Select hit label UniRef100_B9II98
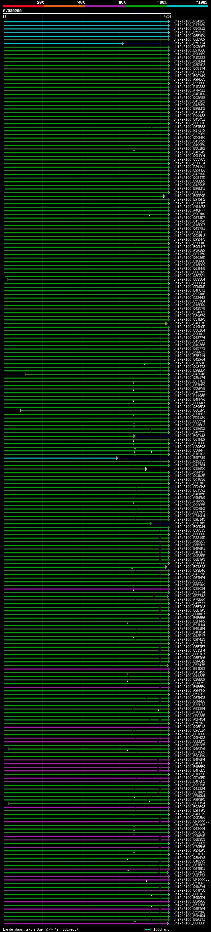211x932 pixels. 189,72
